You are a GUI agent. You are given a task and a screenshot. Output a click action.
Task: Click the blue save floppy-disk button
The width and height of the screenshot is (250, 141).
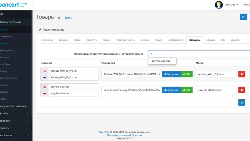tap(243, 17)
